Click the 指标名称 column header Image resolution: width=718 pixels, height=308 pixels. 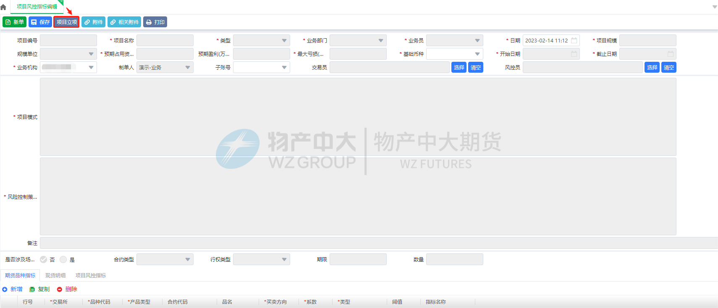point(436,302)
